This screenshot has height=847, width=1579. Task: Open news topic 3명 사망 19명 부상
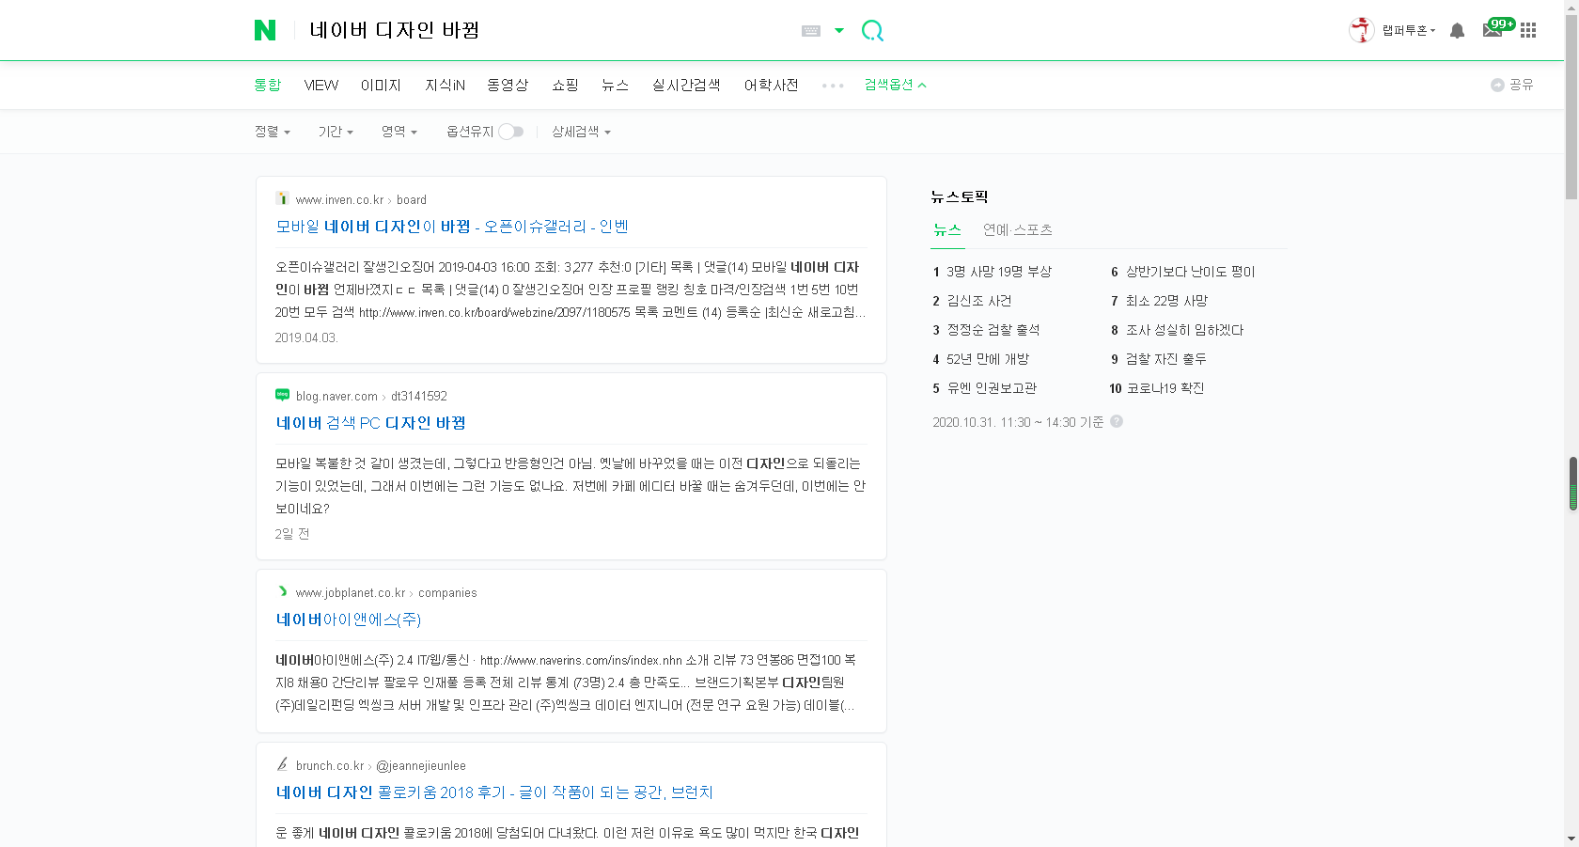[999, 272]
